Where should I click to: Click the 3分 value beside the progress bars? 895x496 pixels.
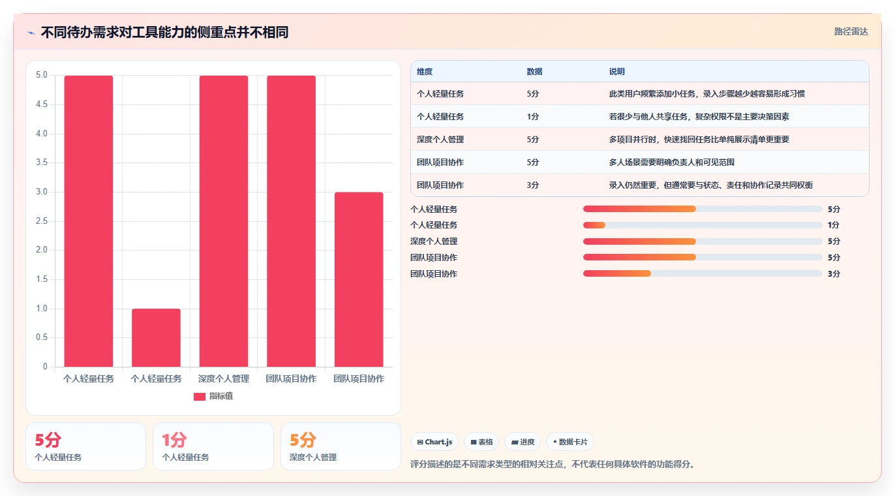point(834,274)
